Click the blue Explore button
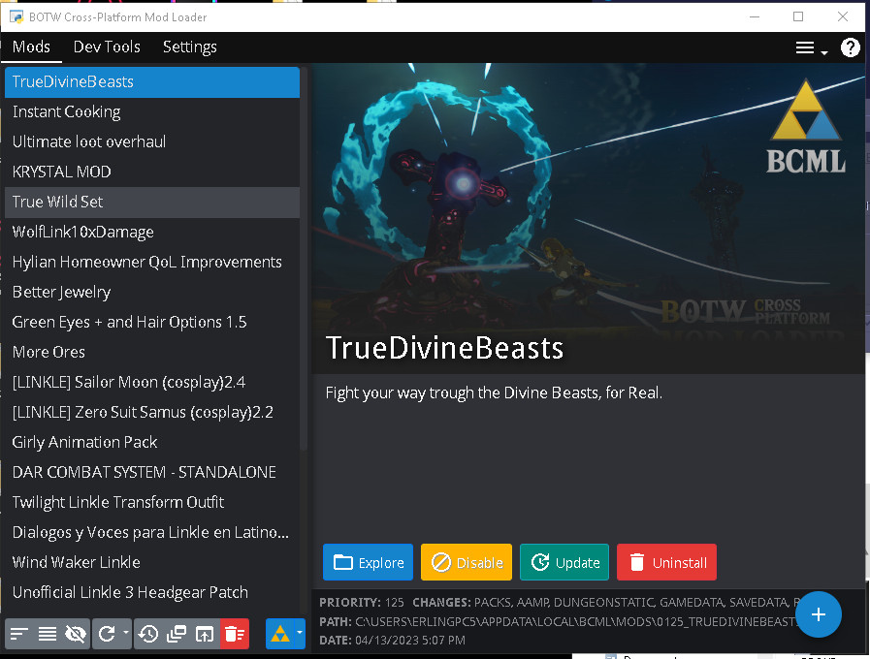The height and width of the screenshot is (659, 870). click(x=368, y=562)
